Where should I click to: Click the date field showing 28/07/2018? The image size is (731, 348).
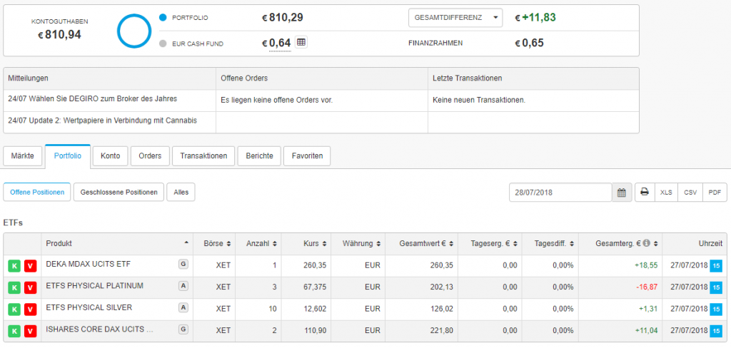click(560, 192)
